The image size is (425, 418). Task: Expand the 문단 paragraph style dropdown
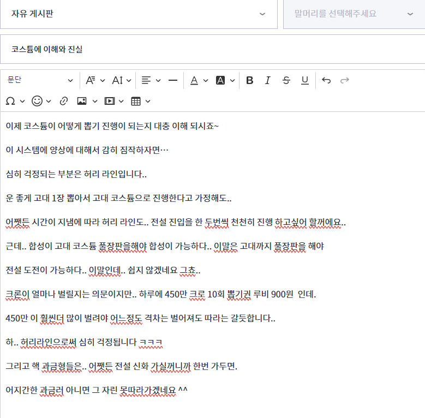40,80
